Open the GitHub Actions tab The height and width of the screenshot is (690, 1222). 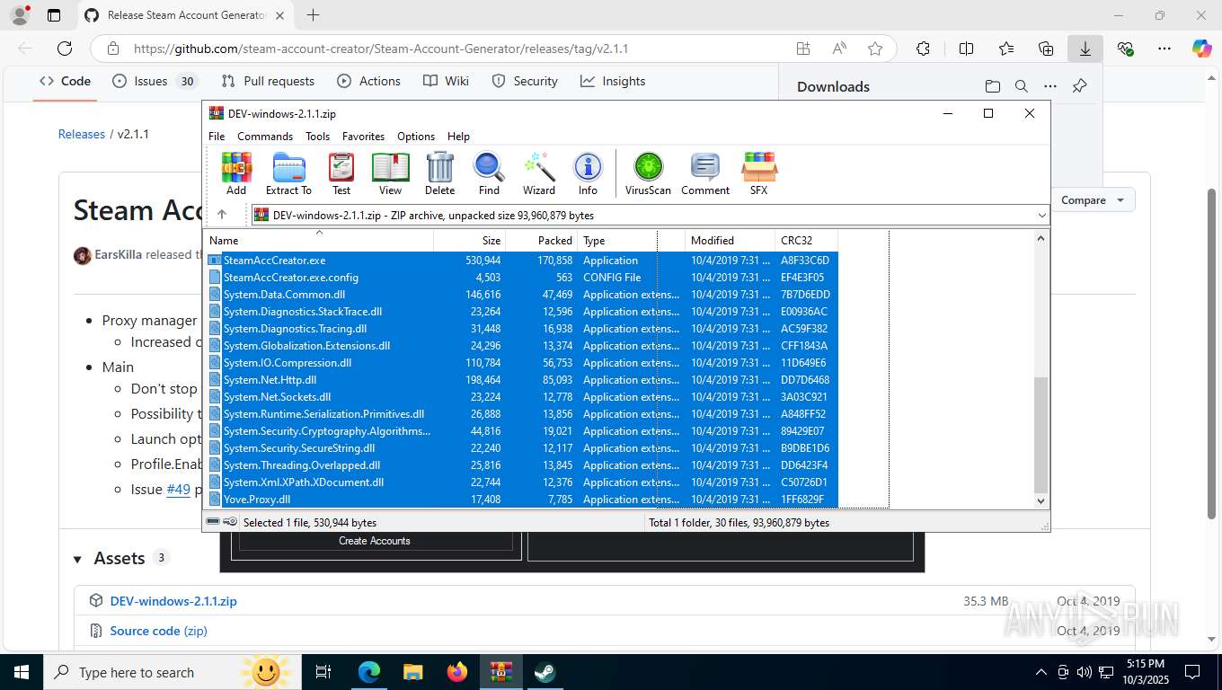coord(369,81)
